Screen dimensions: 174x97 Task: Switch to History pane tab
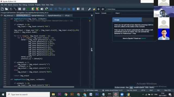152,87
